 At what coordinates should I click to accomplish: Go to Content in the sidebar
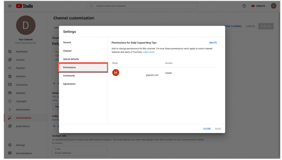[20, 60]
